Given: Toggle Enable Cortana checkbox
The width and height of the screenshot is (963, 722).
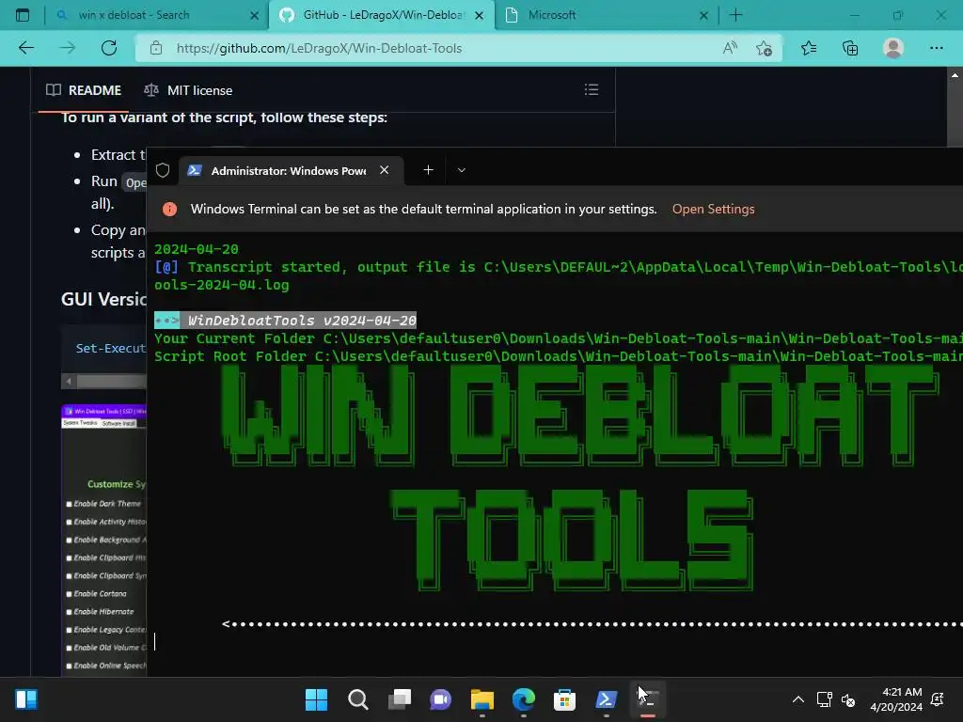Looking at the screenshot, I should point(69,594).
